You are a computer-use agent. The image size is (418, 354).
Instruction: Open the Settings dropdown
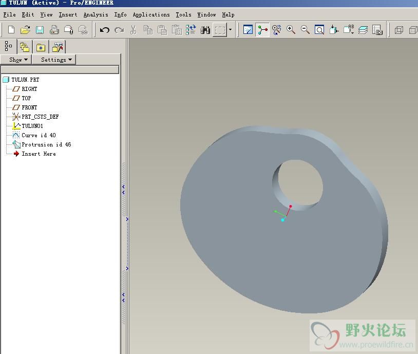click(x=54, y=60)
